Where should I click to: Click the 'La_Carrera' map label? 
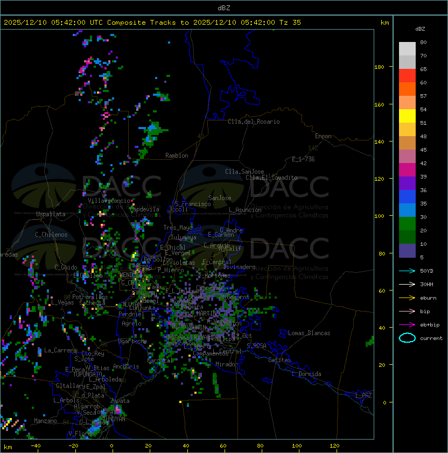pos(60,350)
